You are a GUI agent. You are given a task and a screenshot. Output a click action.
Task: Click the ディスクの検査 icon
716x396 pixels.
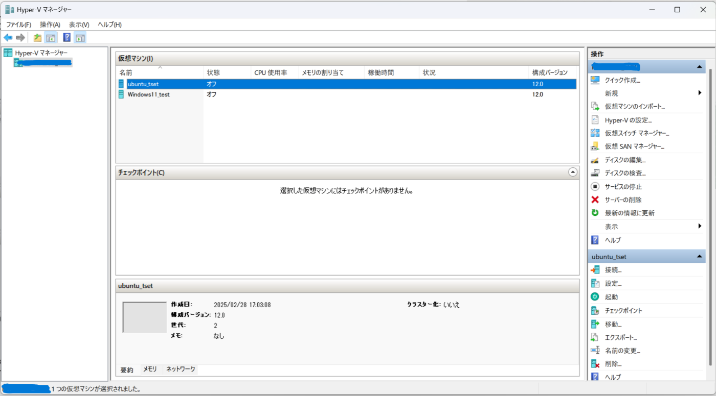tap(595, 173)
